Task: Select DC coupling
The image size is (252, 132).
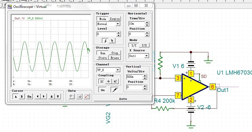Action: tap(102, 81)
